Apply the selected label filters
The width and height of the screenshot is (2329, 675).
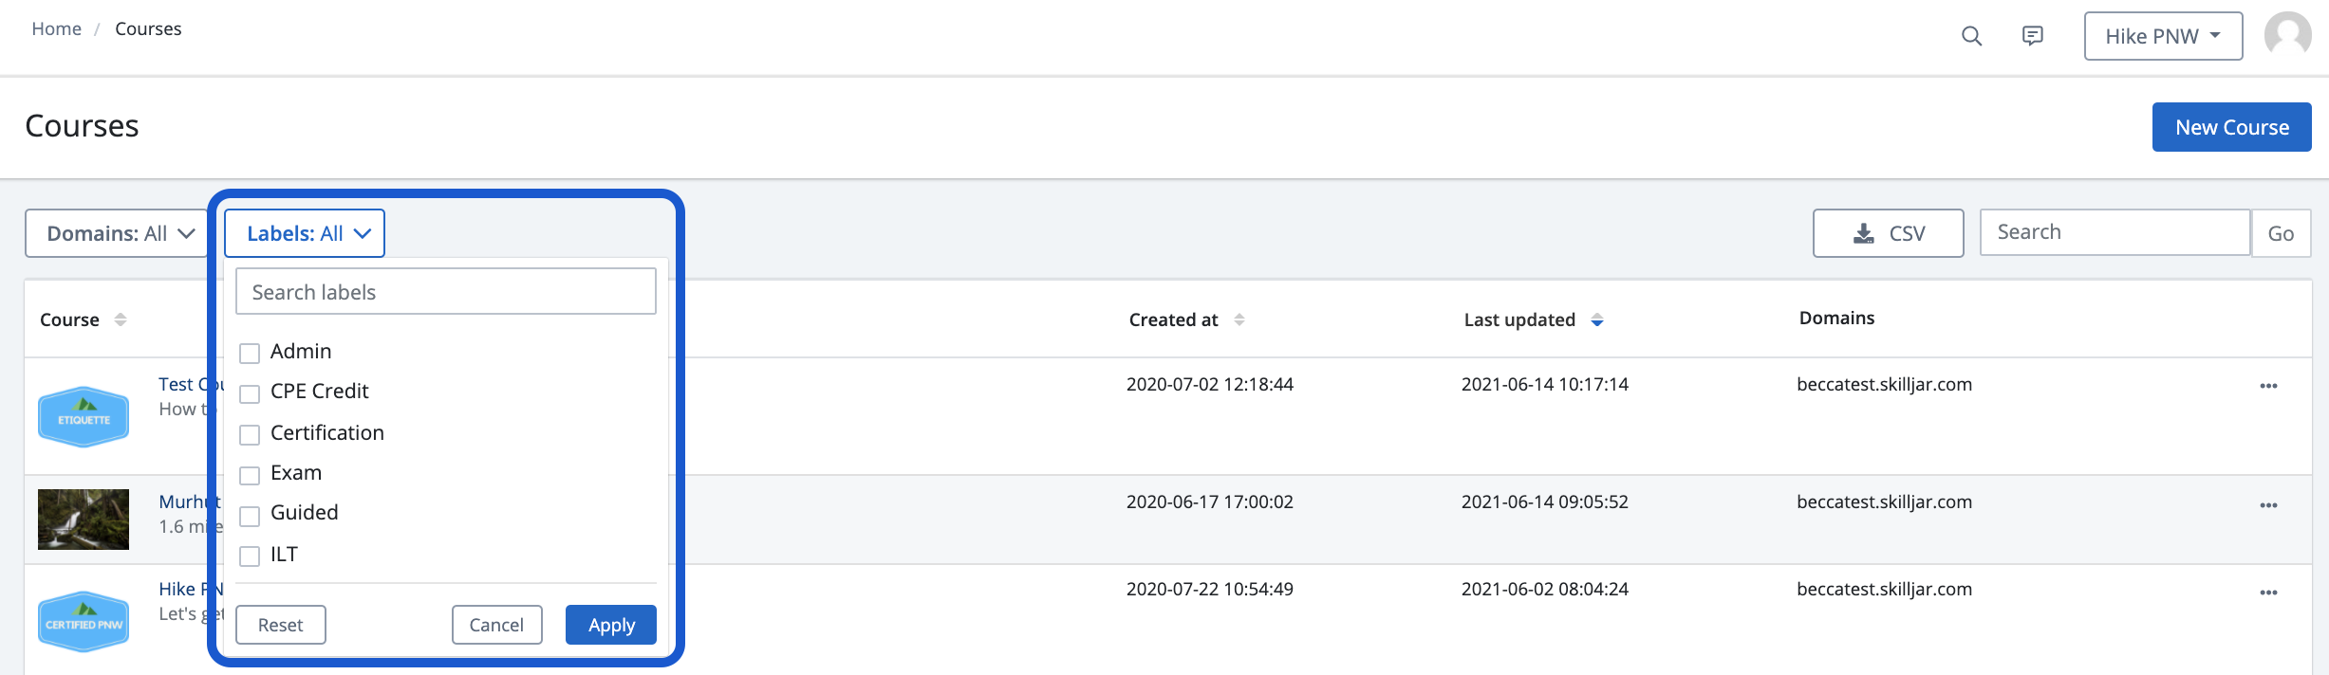click(611, 625)
